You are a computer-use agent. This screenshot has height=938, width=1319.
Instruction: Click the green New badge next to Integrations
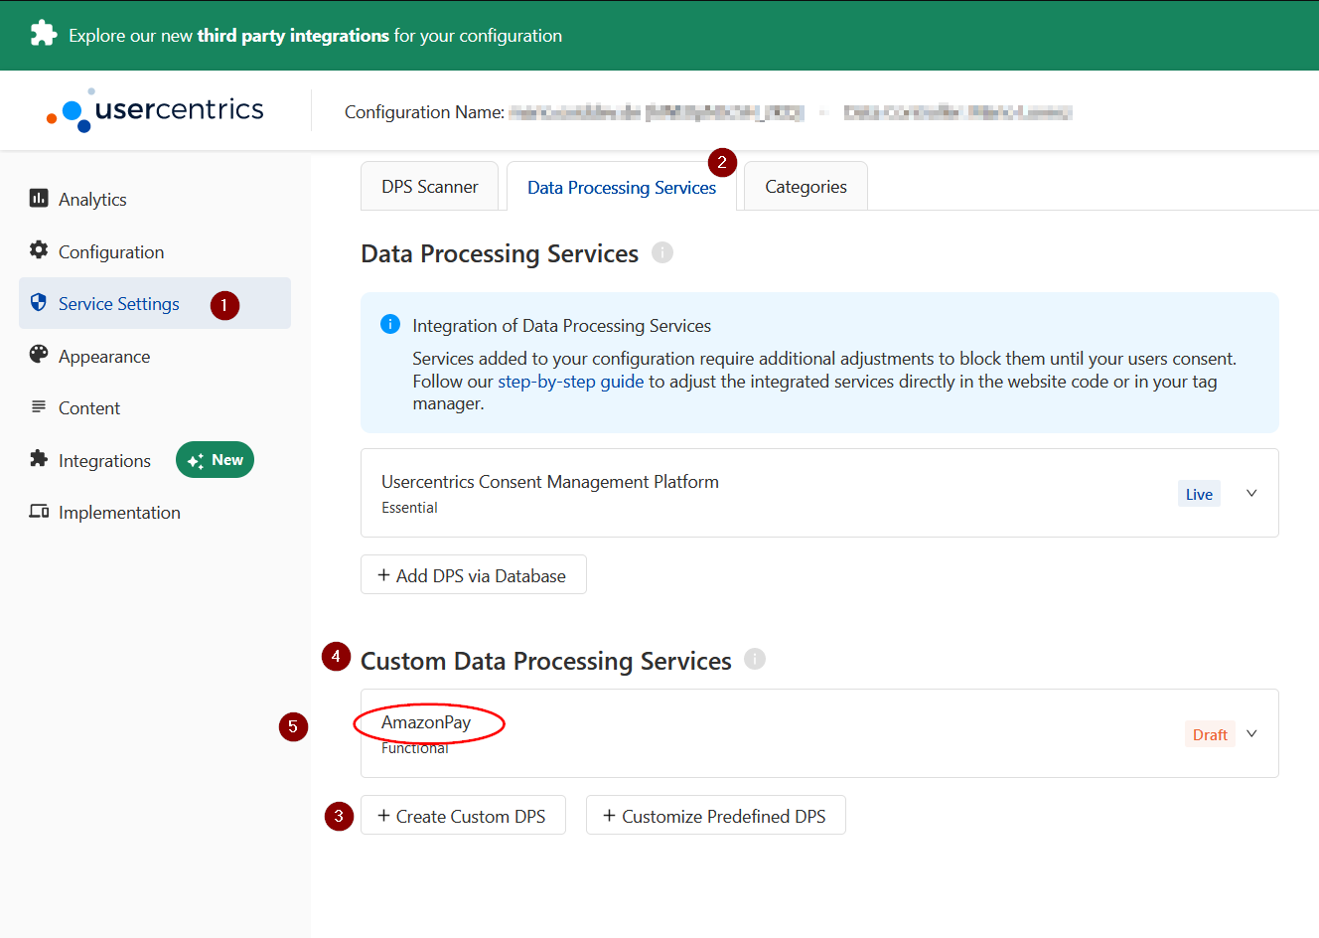point(216,460)
